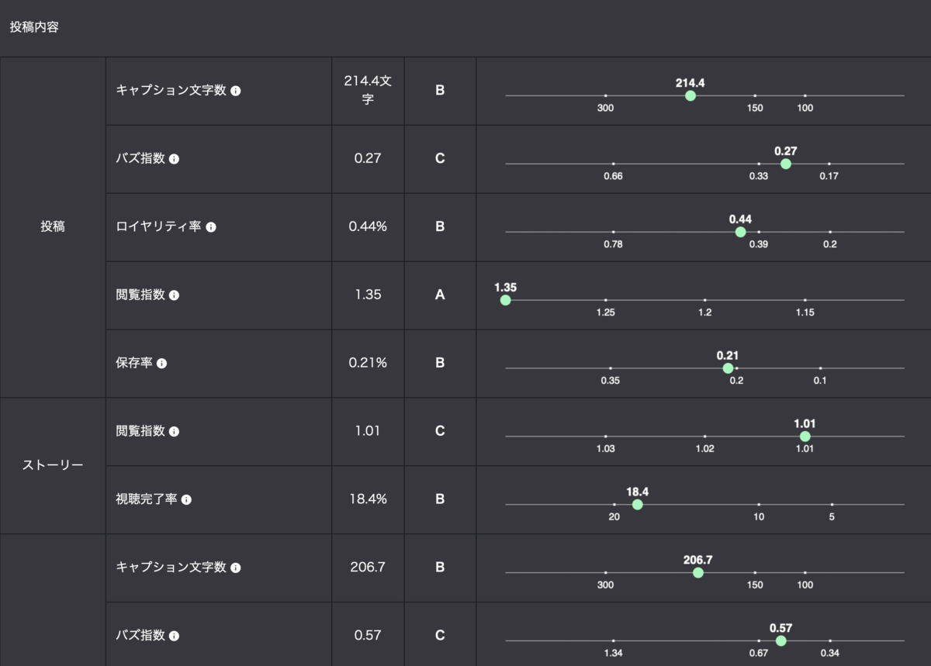931x666 pixels.
Task: Select the green 0.21 marker on the 保存率 scale
Action: 728,368
